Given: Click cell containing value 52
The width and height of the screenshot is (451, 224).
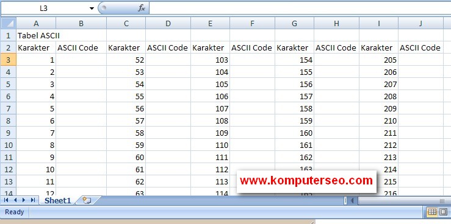Looking at the screenshot, I should pyautogui.click(x=126, y=60).
